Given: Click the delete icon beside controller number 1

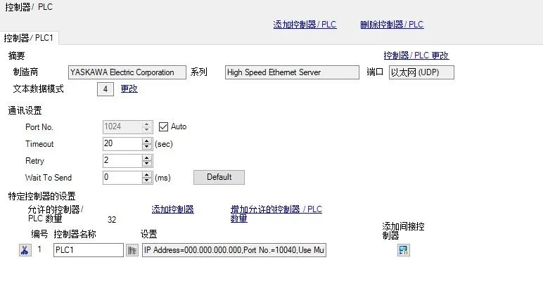Looking at the screenshot, I should point(25,251).
